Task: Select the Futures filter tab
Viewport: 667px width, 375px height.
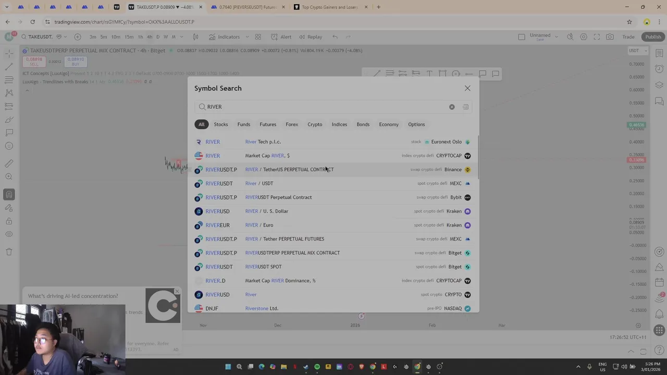Action: (268, 124)
